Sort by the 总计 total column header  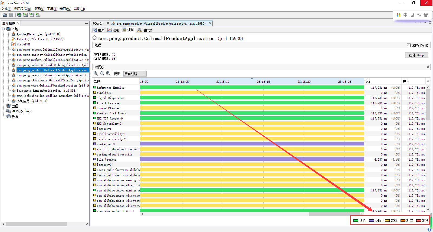pos(414,81)
